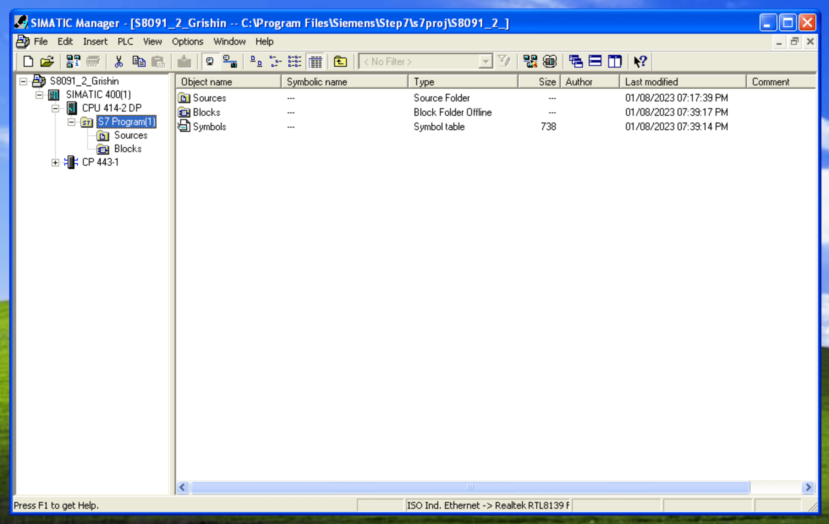Sort by Last modified column header
This screenshot has height=524, width=829.
click(683, 82)
